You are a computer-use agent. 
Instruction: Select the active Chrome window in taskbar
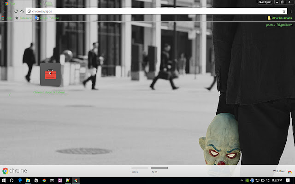tap(76, 180)
